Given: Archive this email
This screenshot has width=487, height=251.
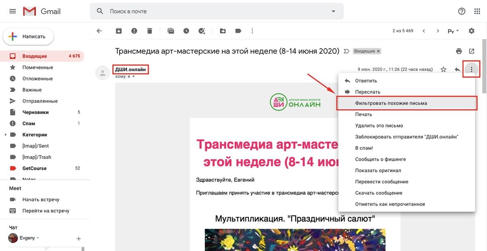Looking at the screenshot, I should coord(119,31).
